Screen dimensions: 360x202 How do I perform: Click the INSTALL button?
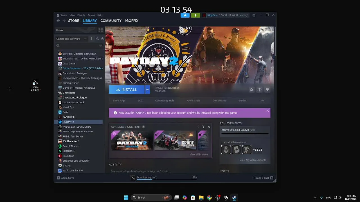coord(127,89)
